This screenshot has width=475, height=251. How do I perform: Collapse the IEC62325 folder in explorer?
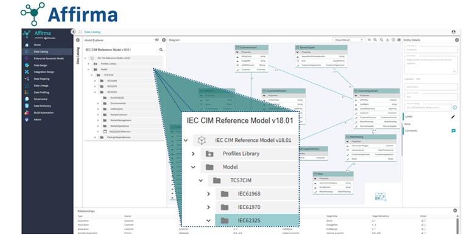click(94, 92)
